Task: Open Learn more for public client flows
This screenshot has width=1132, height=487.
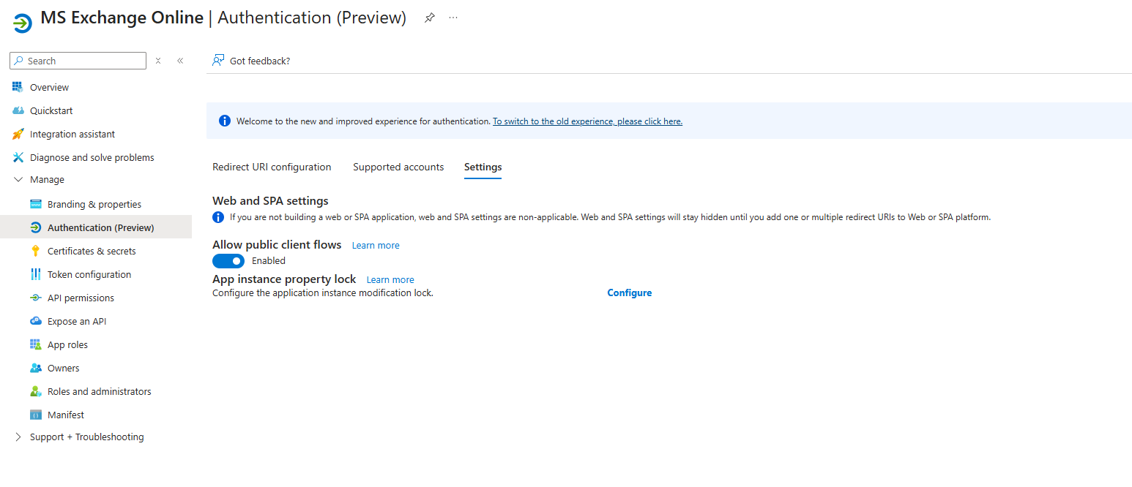Action: click(x=376, y=246)
